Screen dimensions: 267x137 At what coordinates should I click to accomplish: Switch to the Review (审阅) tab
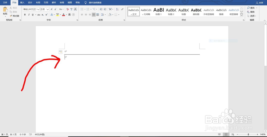(62, 3)
